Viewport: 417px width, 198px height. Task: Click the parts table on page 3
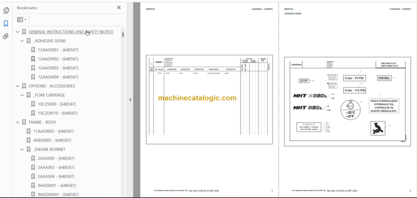(209, 100)
